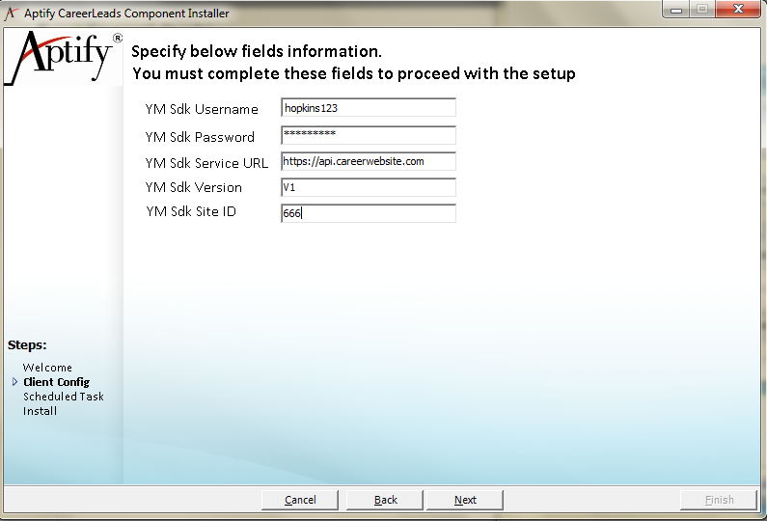Close the installer window
The image size is (767, 521).
[x=739, y=10]
